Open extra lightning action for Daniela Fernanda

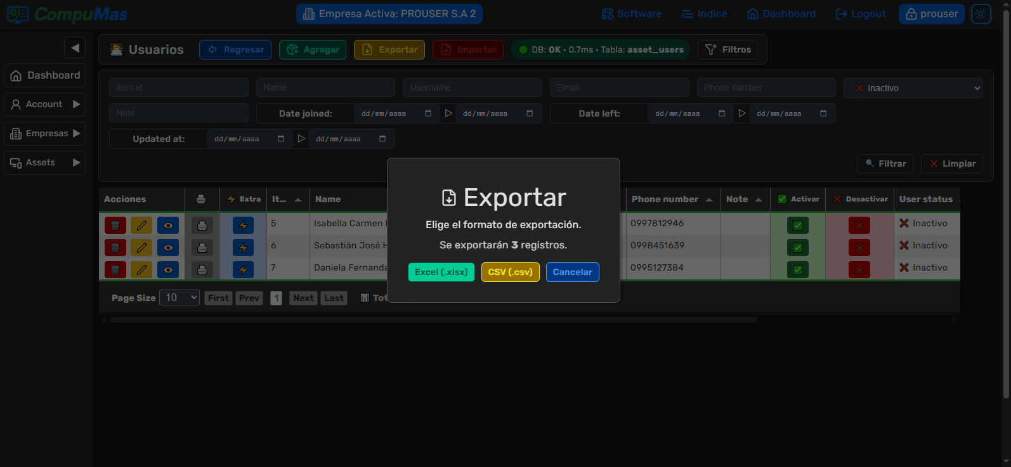(x=243, y=269)
